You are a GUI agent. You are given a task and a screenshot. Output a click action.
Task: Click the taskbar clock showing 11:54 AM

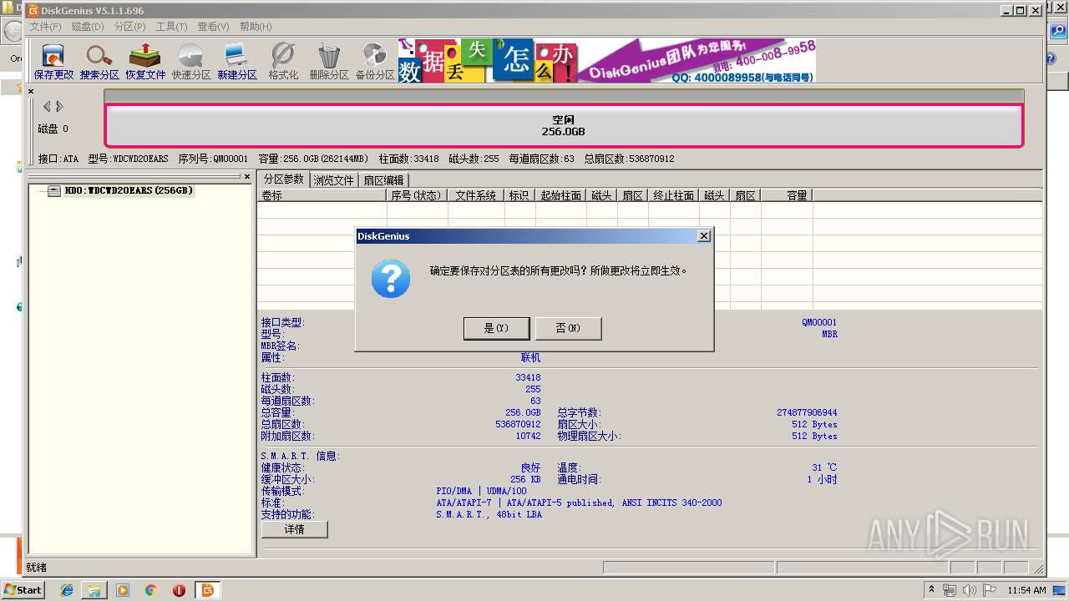click(1026, 590)
